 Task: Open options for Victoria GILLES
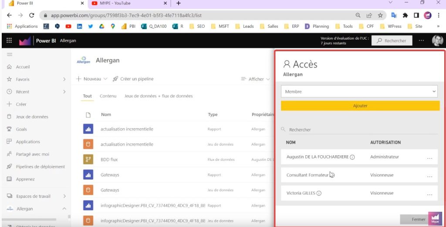point(430,195)
